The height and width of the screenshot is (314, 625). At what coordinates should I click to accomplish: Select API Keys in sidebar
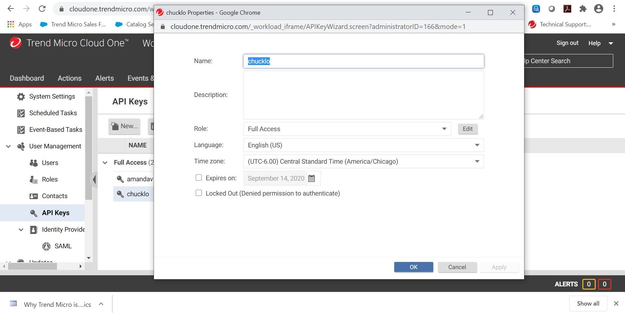point(56,213)
